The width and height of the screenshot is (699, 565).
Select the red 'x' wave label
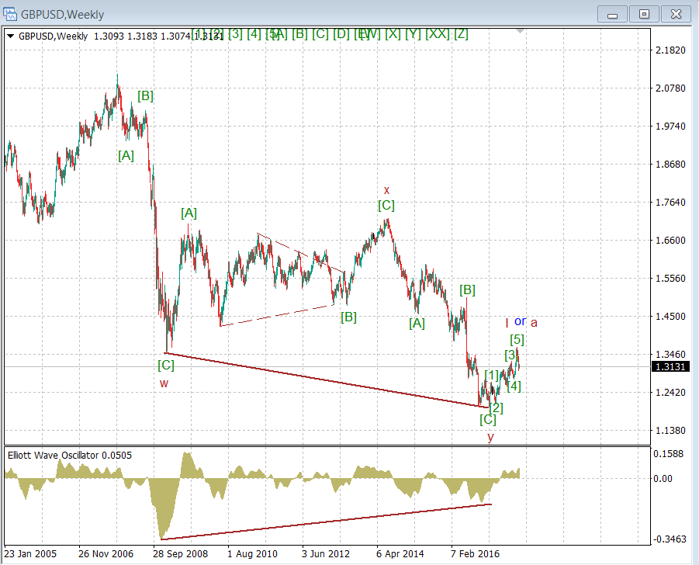point(386,190)
